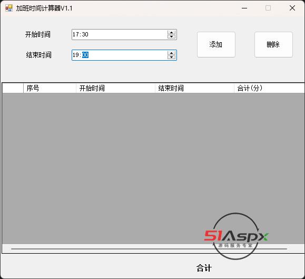
Task: Select highlighted minutes 00 in 结束时间 field
Action: [x=85, y=55]
